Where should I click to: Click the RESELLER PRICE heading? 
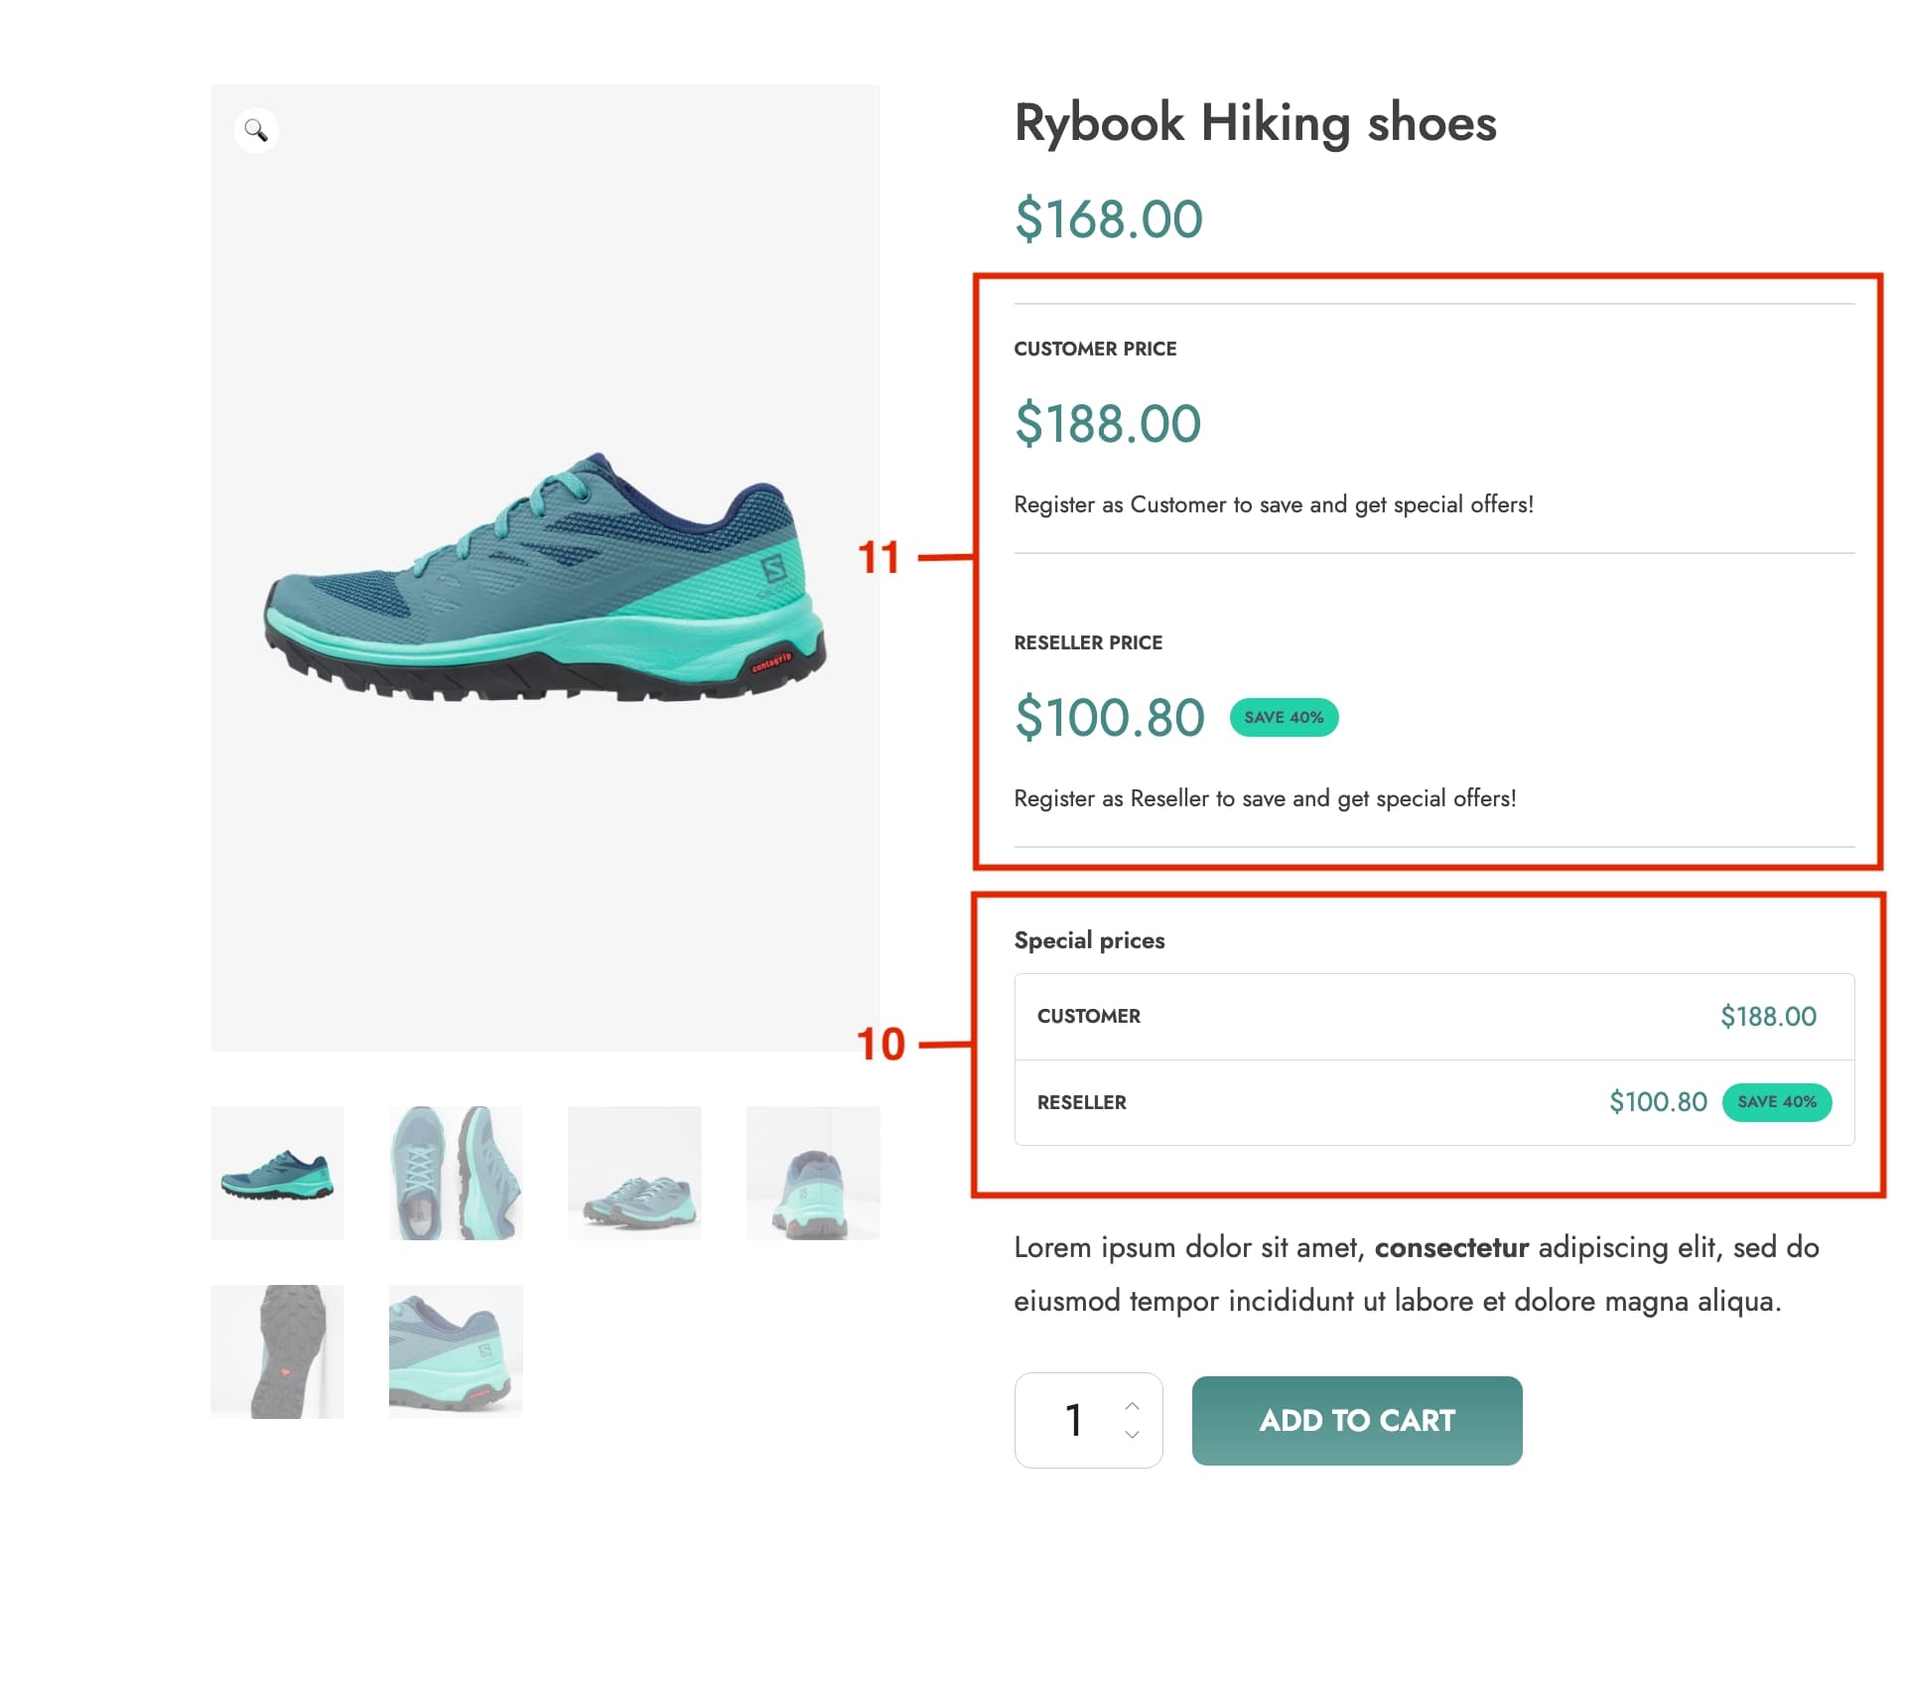[1088, 642]
